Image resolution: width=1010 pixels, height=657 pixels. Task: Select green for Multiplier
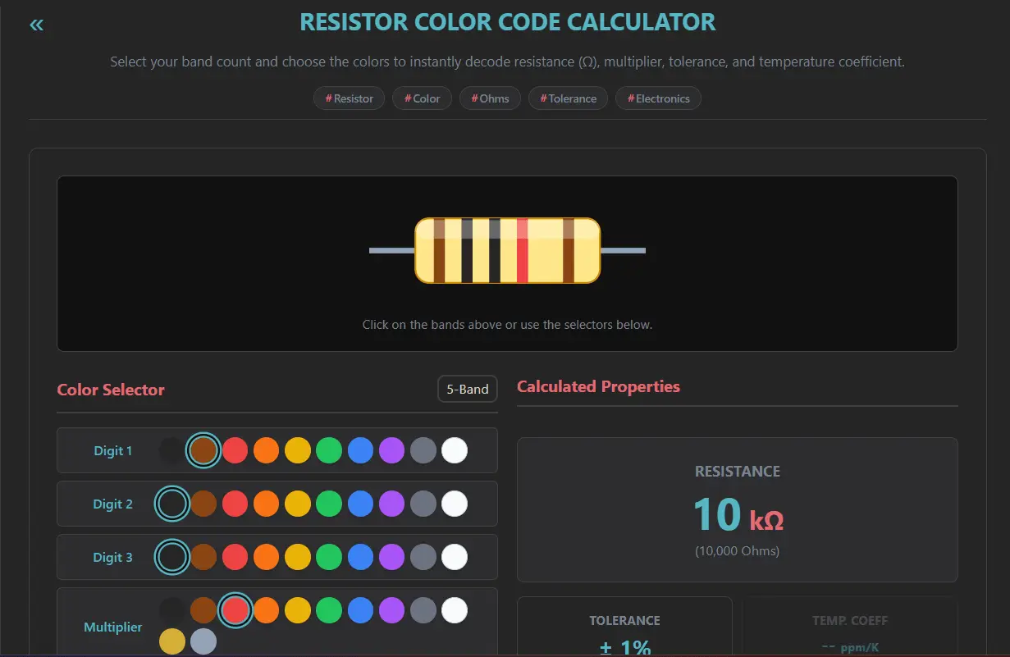329,610
